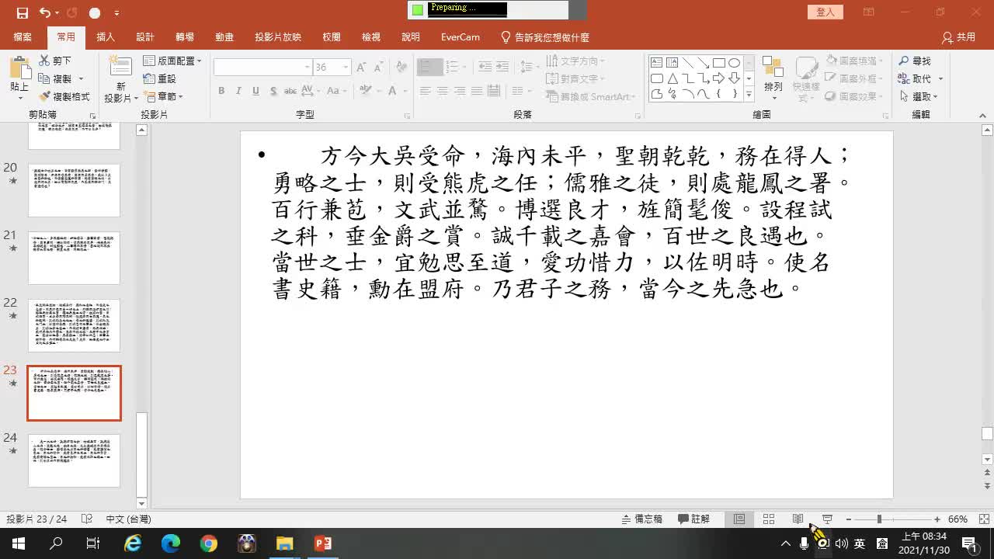Click Clear All Formatting icon
994x559 pixels.
pyautogui.click(x=401, y=68)
